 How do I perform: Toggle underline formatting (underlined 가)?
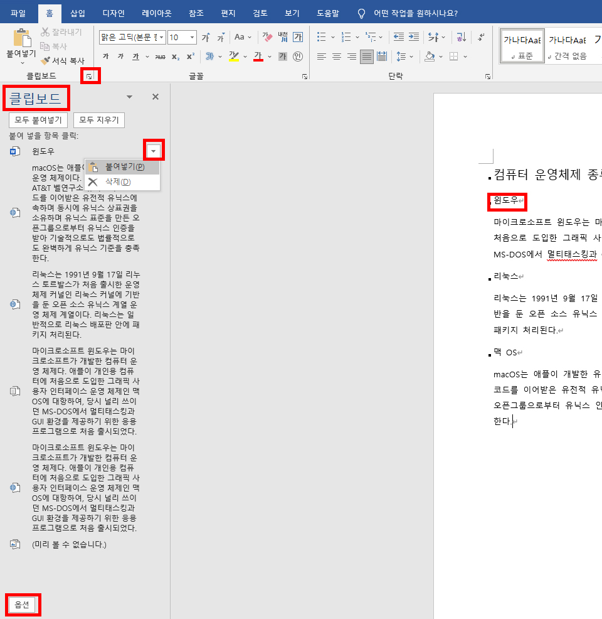click(135, 57)
